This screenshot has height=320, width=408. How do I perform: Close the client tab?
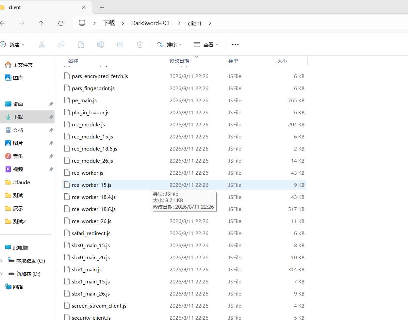tap(84, 7)
